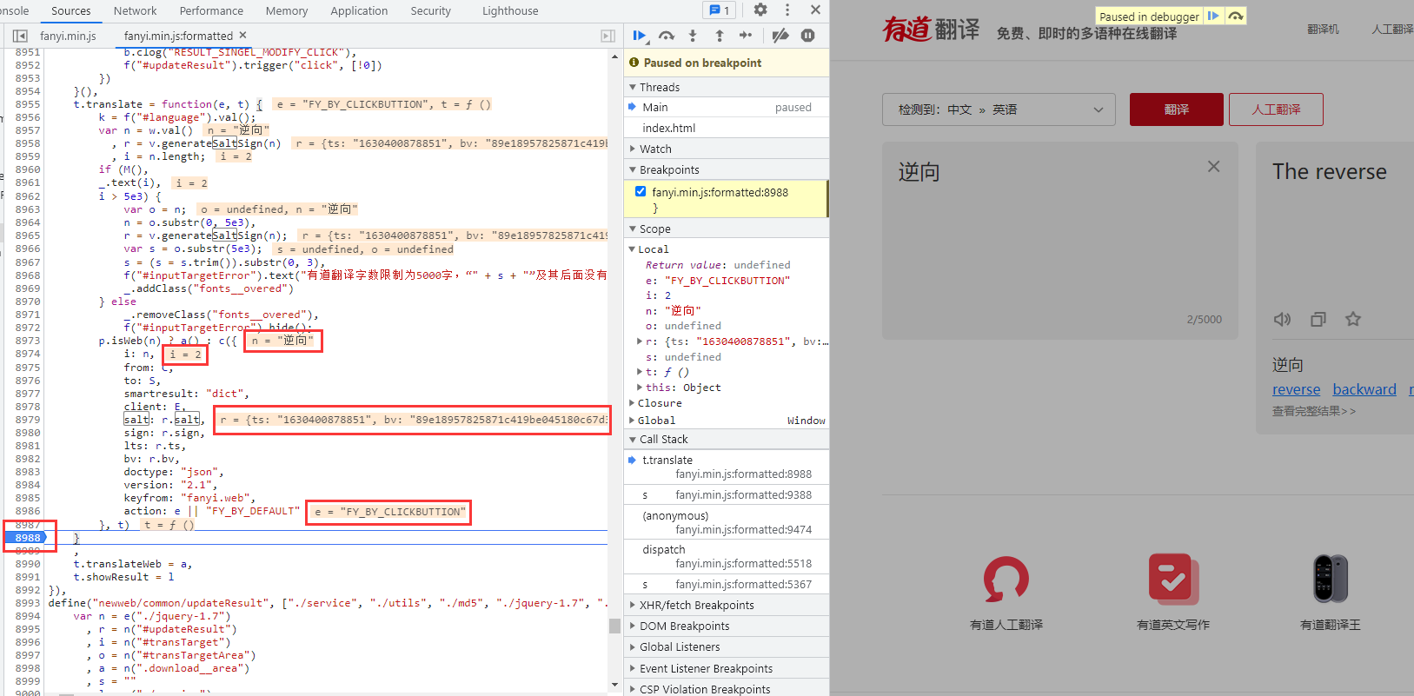Open DevTools settings gear
Image resolution: width=1414 pixels, height=696 pixels.
click(760, 10)
